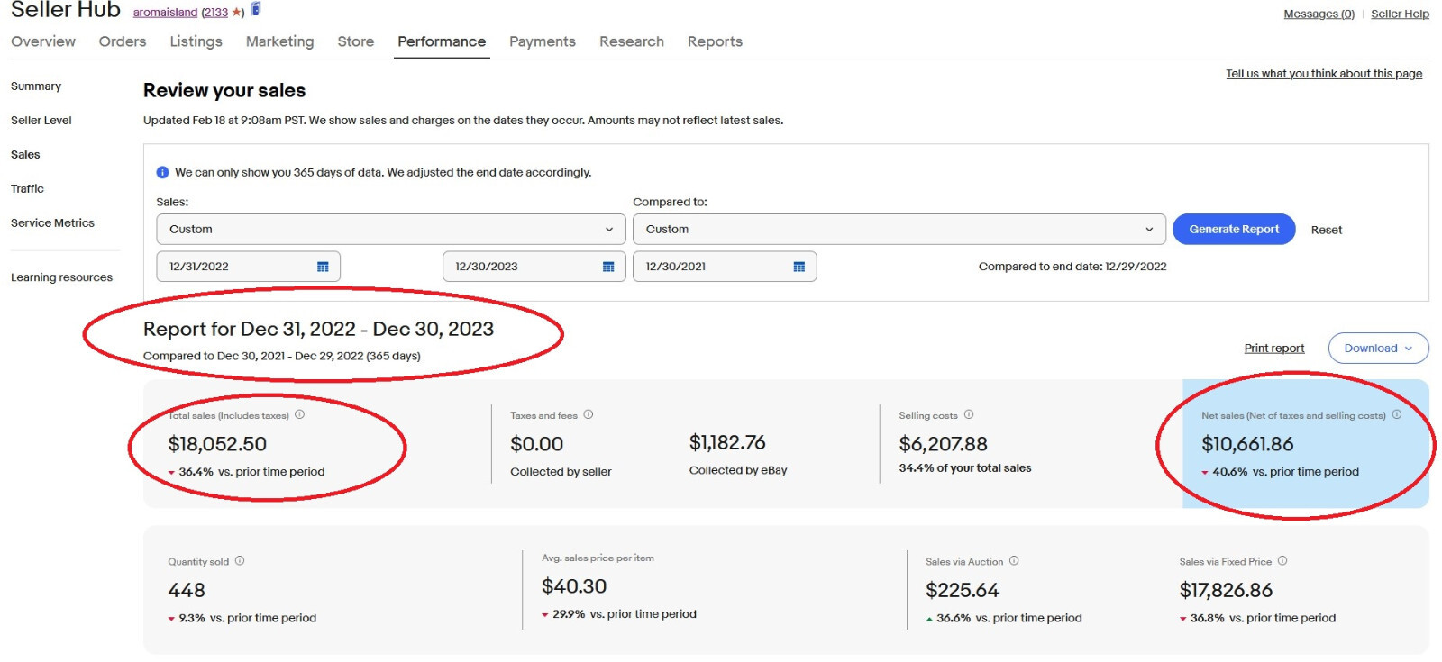The height and width of the screenshot is (662, 1442).
Task: Select Sales in the sidebar
Action: click(x=25, y=155)
